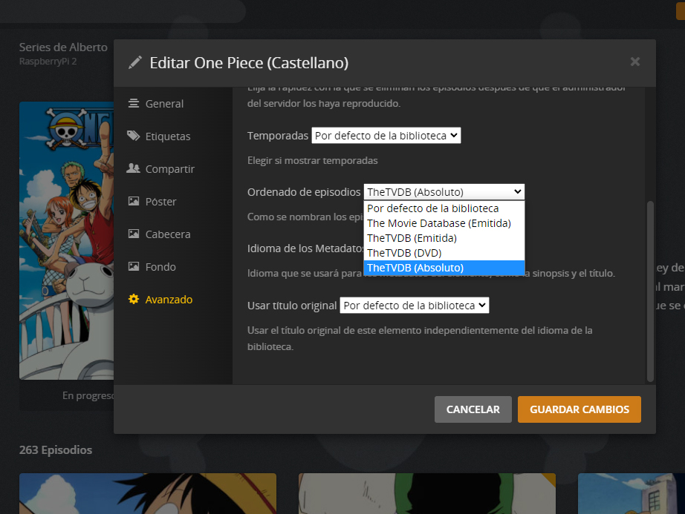The image size is (685, 514).
Task: Switch to the Etiquetas section
Action: (168, 136)
